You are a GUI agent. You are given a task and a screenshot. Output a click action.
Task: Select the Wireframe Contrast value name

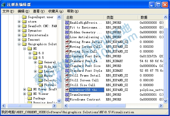pos(85,99)
